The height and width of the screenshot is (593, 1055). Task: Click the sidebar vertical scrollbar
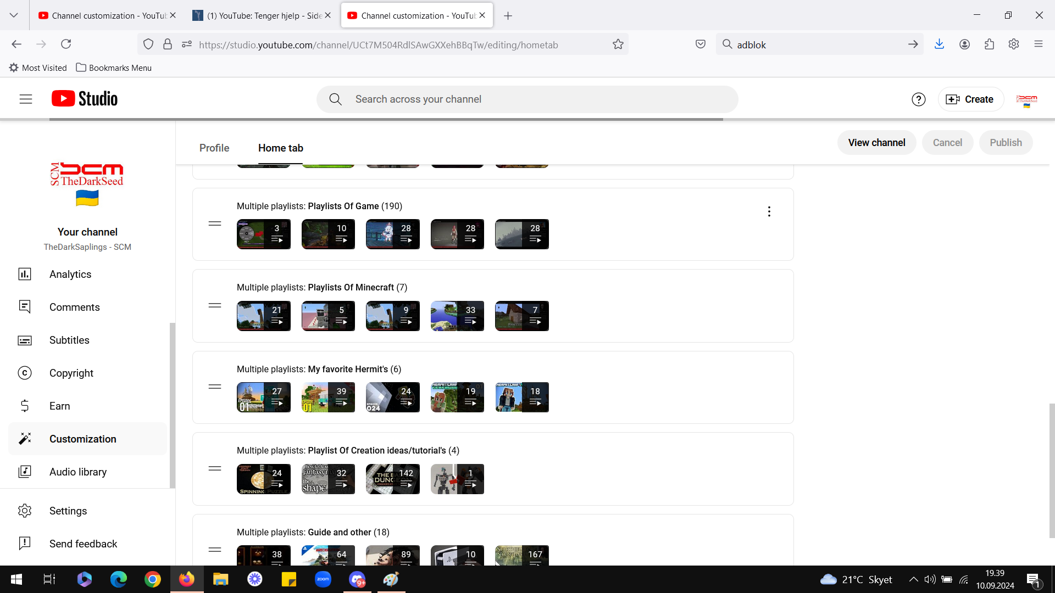(173, 405)
